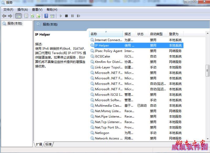Switch to the 扩展 tab

39,144
